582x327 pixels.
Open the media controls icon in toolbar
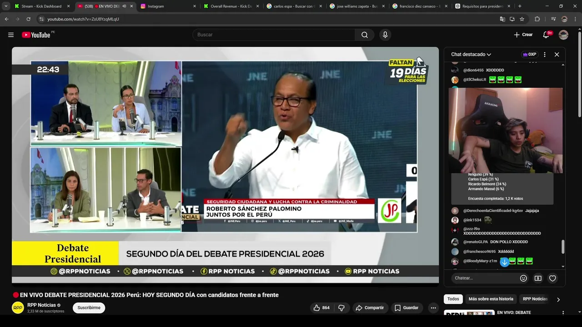pos(553,19)
